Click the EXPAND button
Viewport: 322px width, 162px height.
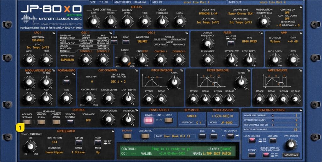[x=252, y=155]
